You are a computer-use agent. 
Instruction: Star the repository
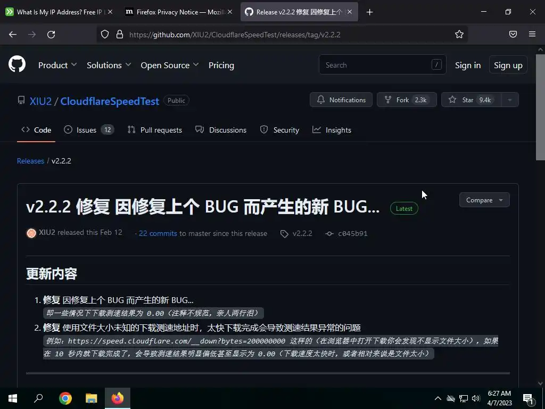(471, 100)
